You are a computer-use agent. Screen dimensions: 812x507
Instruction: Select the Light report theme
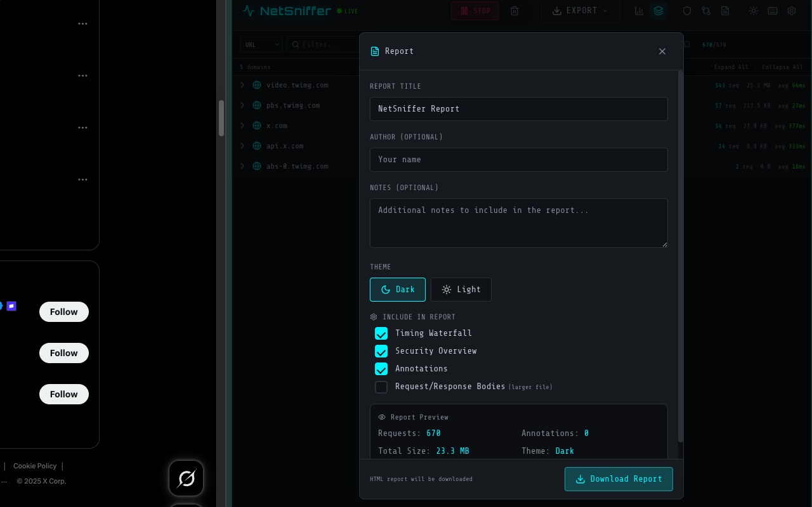click(x=461, y=290)
